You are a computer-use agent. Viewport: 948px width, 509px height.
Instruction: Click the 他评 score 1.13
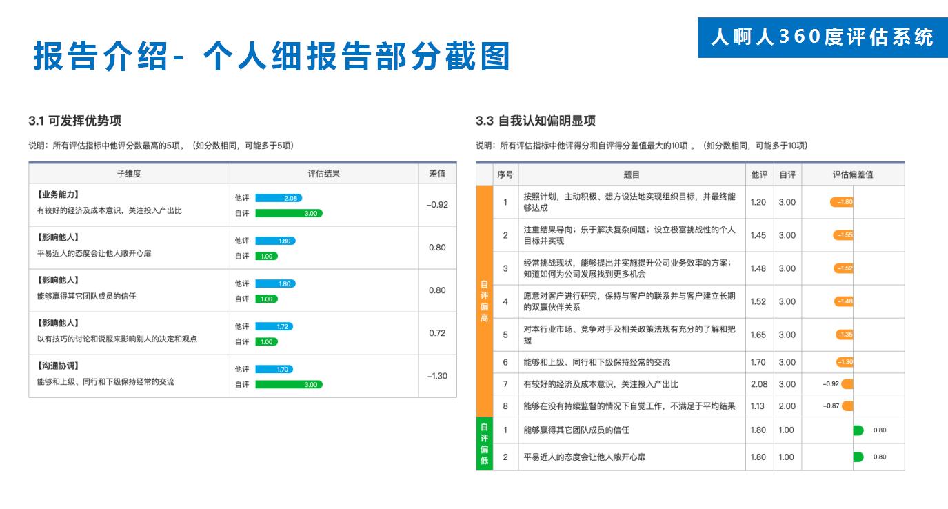point(758,406)
